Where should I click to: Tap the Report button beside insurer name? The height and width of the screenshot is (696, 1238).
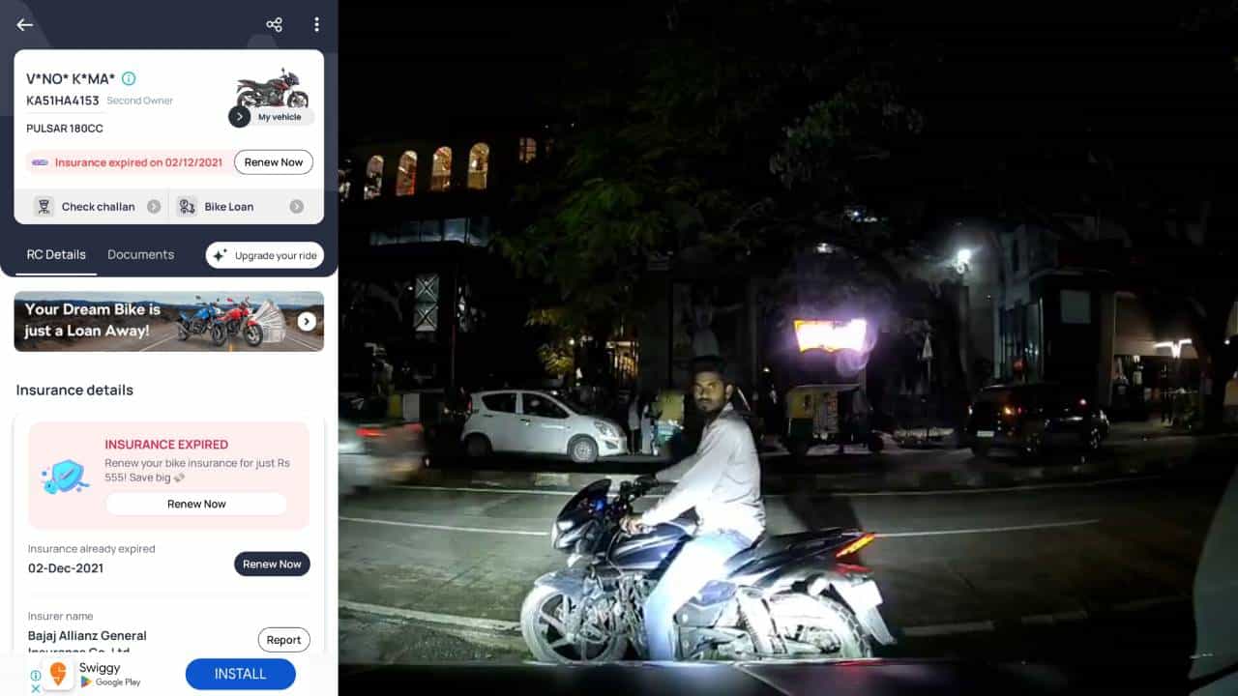[x=283, y=640]
